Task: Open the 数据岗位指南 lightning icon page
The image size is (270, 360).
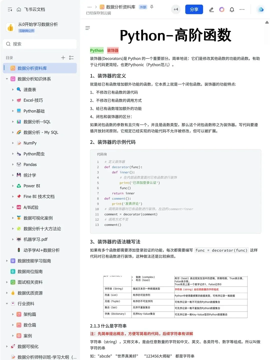Action: tap(13, 271)
